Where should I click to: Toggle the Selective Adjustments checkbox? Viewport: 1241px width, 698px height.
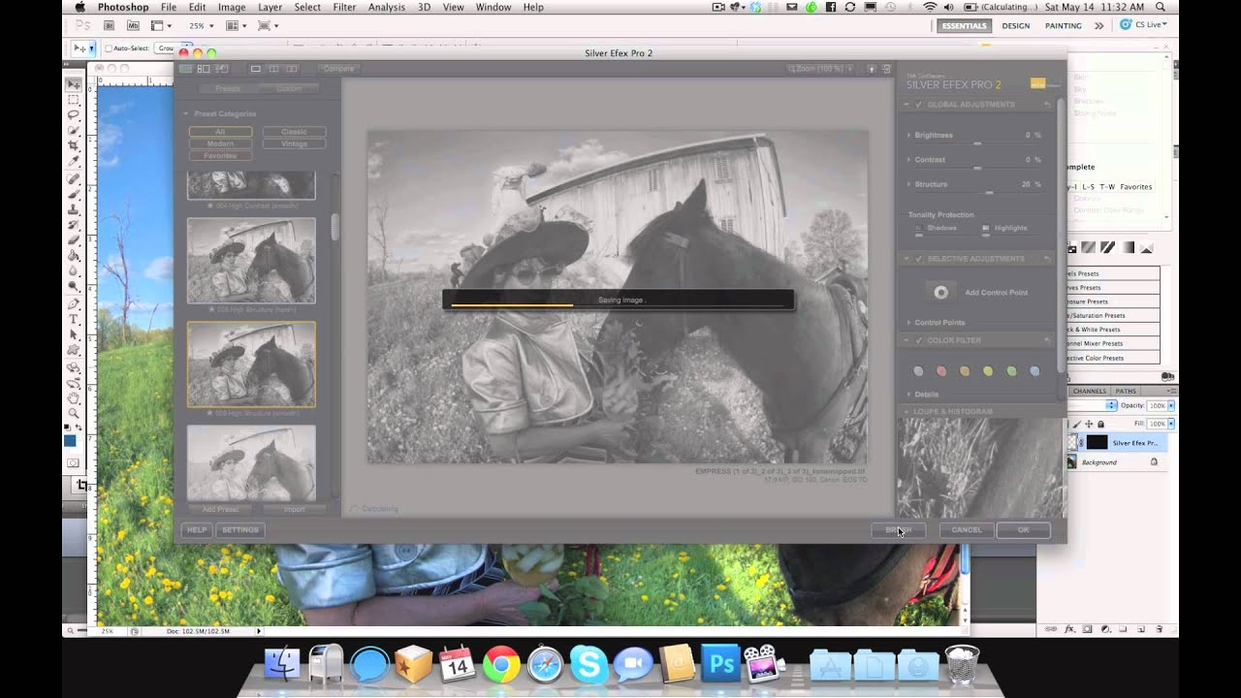(918, 259)
